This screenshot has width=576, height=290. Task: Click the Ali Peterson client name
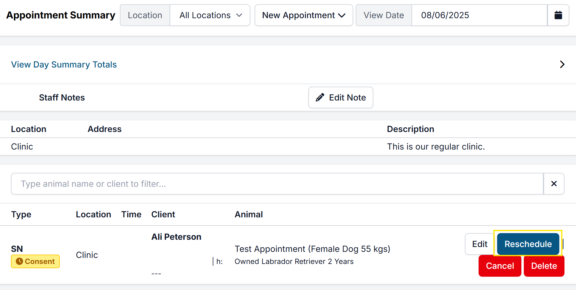[176, 237]
